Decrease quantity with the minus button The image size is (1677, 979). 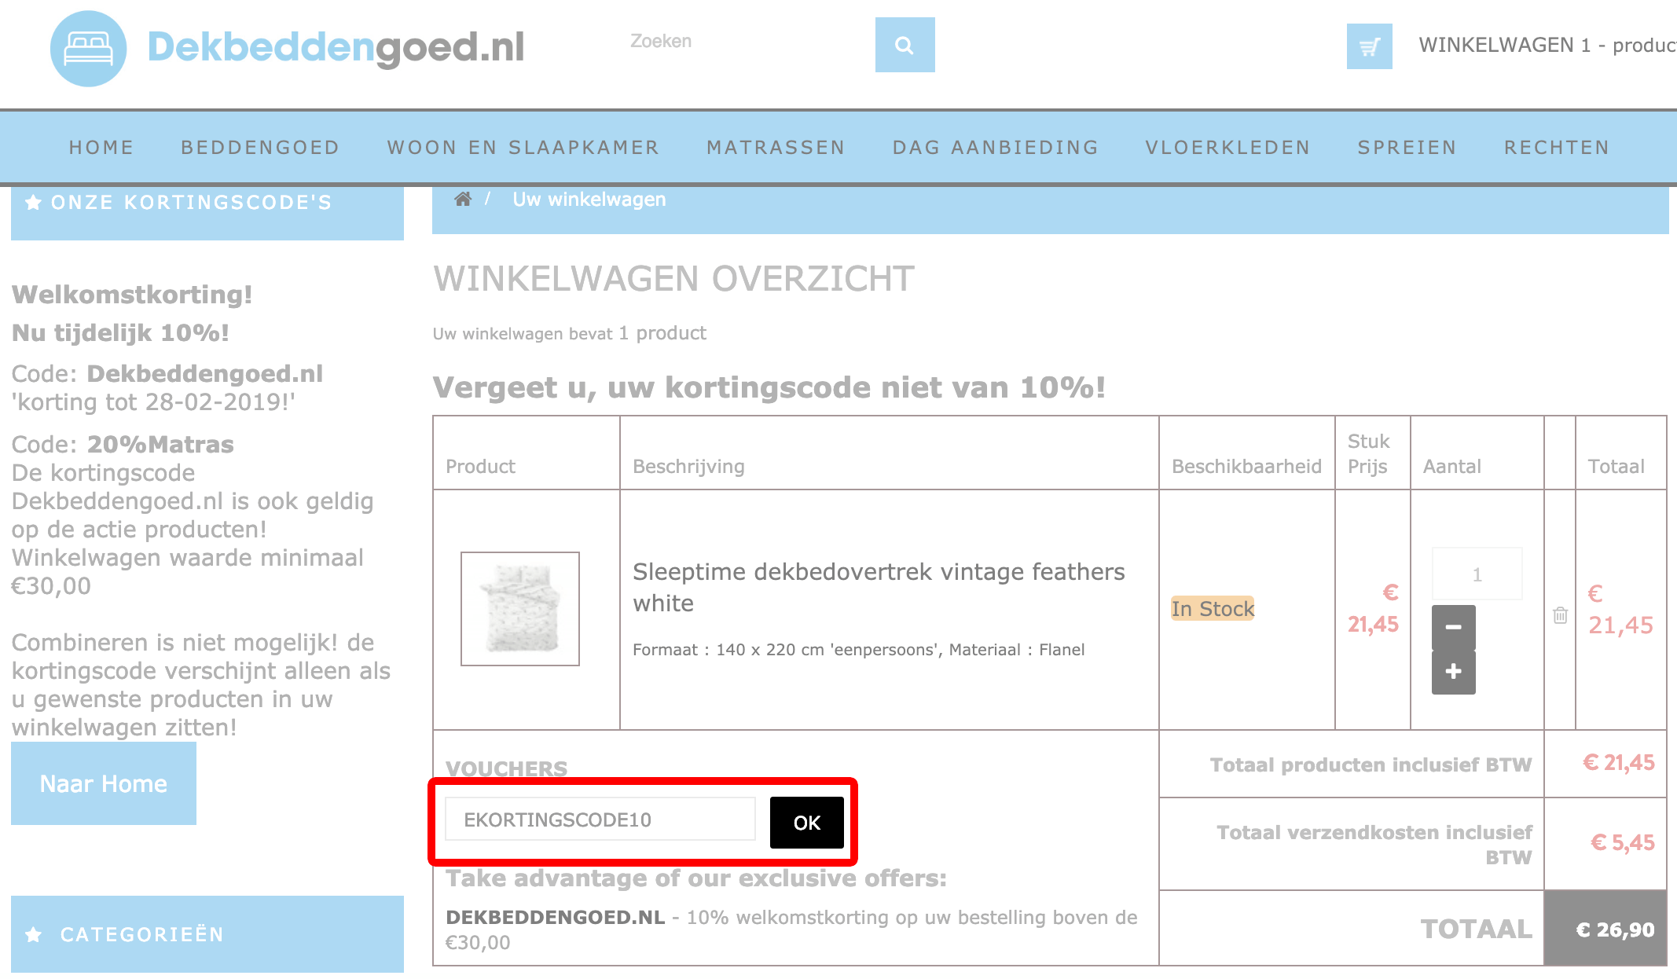[1453, 627]
